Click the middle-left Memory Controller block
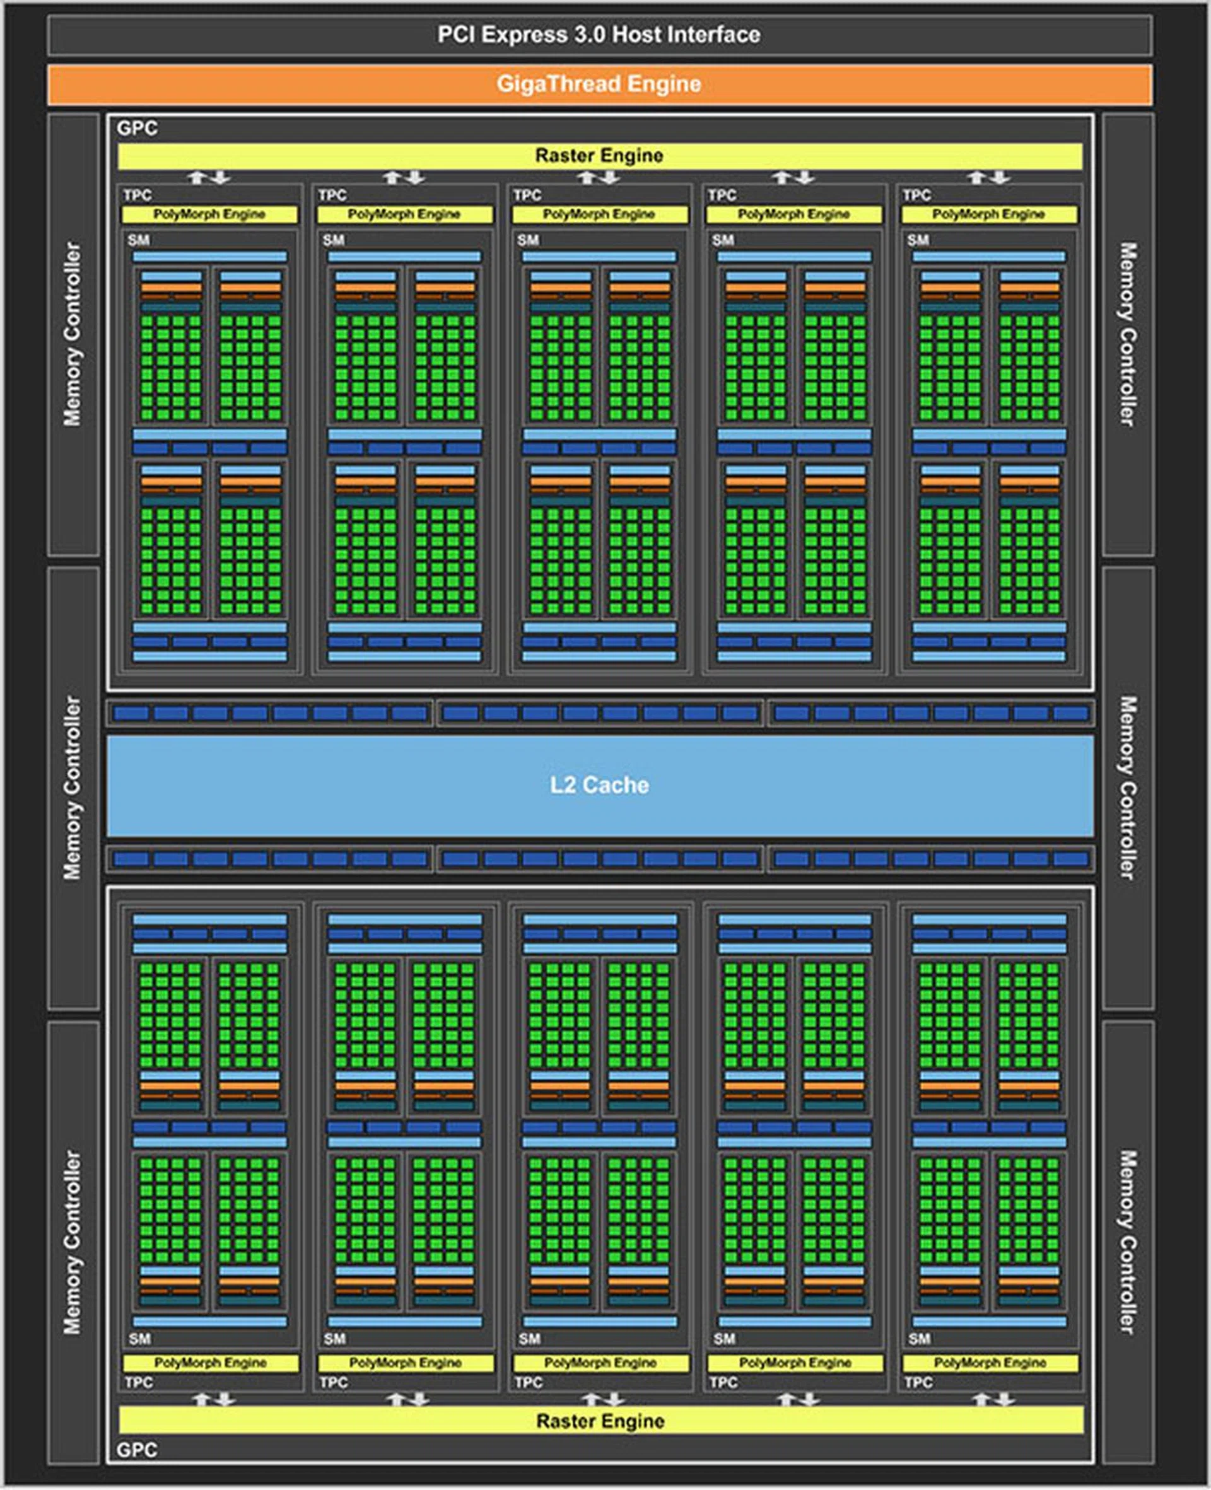 tap(73, 787)
